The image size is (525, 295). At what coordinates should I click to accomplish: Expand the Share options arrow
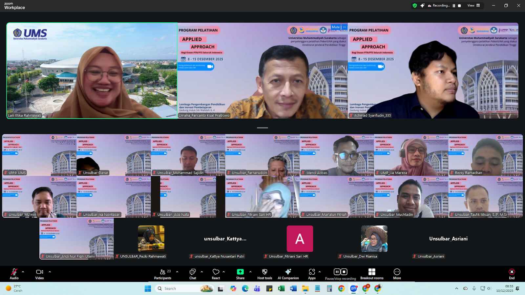click(x=250, y=272)
